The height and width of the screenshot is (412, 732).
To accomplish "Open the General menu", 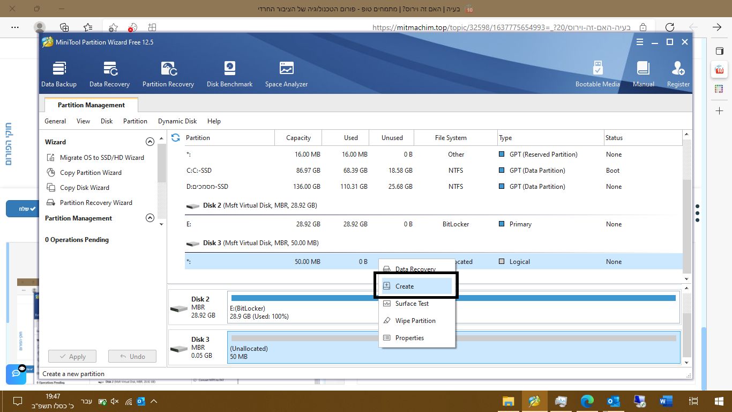I will [x=55, y=121].
